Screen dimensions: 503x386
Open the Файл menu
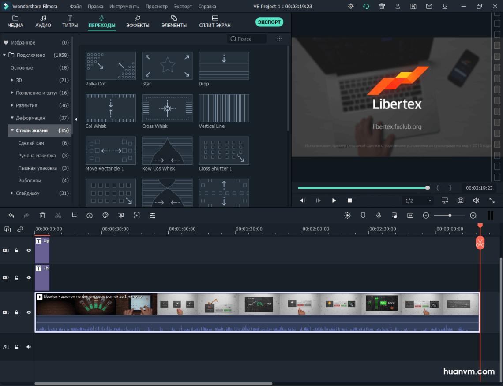(76, 7)
